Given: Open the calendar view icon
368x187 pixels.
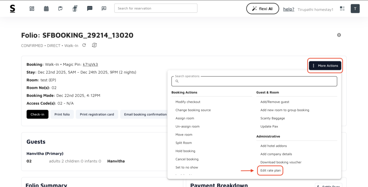Looking at the screenshot, I should click(46, 9).
